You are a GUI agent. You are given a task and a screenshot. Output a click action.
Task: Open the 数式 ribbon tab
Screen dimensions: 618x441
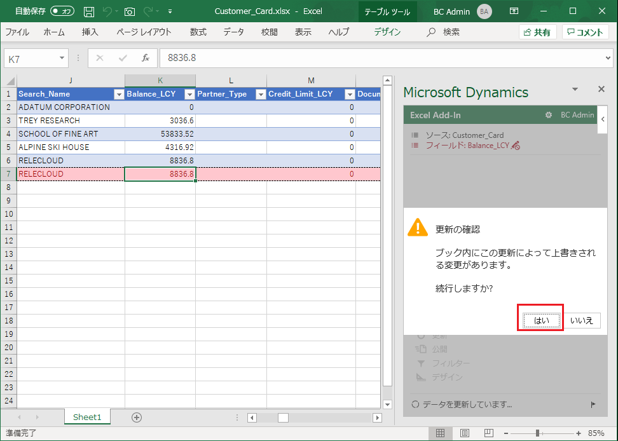198,32
